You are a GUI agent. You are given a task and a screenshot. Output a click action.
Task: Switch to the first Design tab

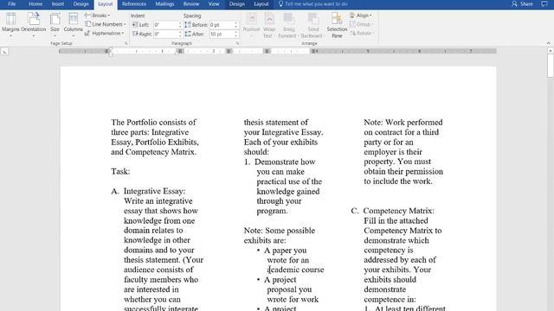(81, 3)
